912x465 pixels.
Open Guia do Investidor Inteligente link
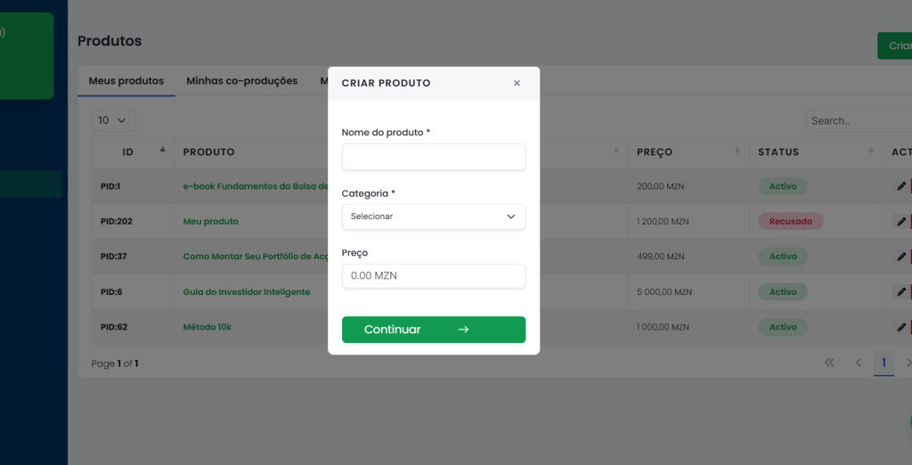click(246, 292)
